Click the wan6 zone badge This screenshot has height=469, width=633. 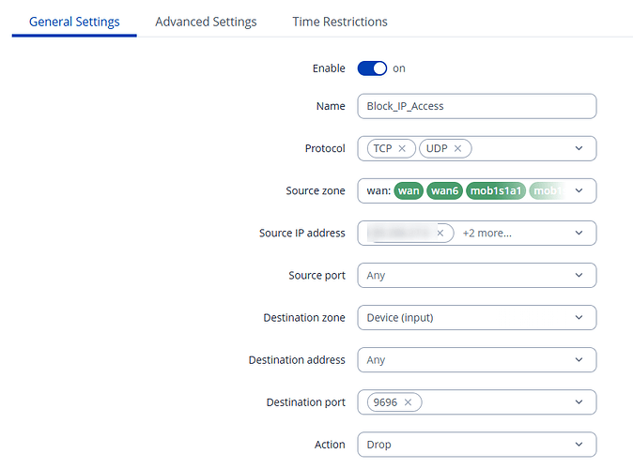tap(445, 191)
